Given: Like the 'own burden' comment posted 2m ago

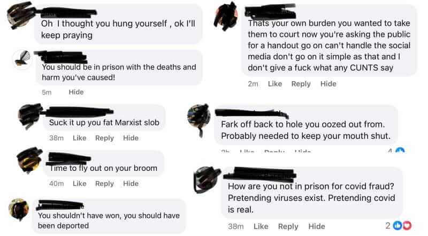Looking at the screenshot, I should [275, 84].
